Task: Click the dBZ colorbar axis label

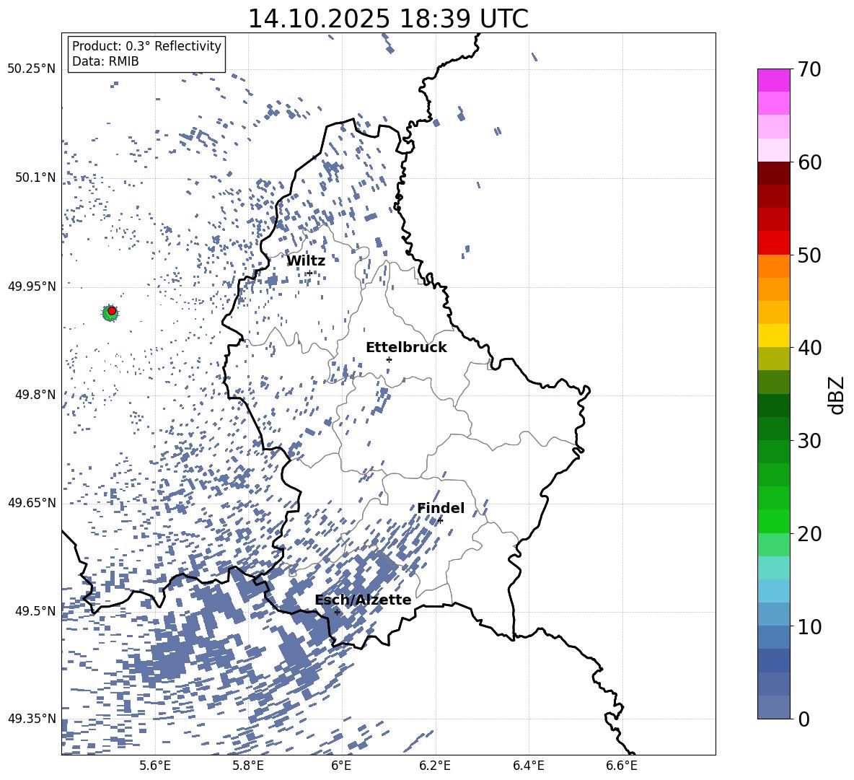Action: point(837,395)
